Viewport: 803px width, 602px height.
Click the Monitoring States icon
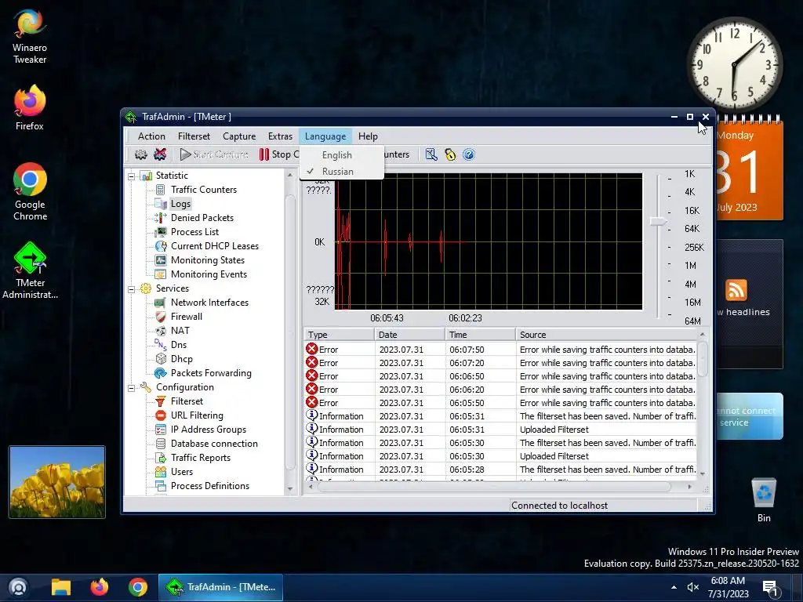click(161, 260)
